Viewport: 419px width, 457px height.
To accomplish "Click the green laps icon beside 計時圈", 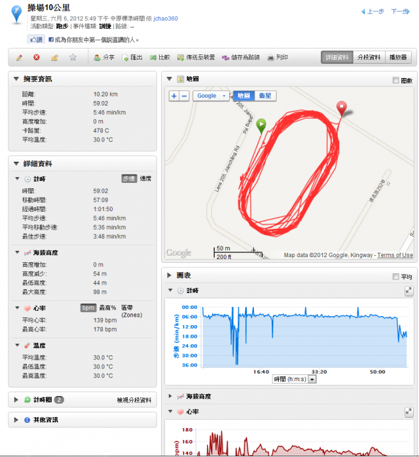I will pos(27,399).
